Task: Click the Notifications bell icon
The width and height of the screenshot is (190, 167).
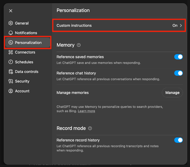Action: 11,33
